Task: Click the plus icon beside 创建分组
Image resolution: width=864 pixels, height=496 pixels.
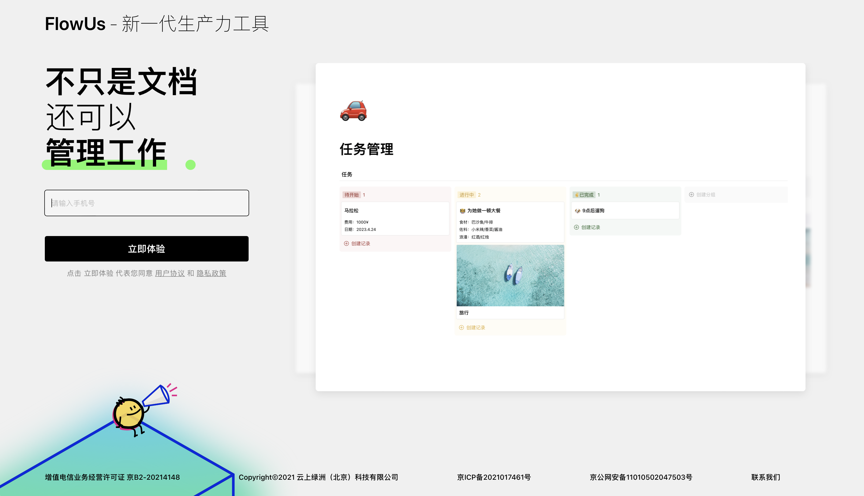Action: [691, 195]
